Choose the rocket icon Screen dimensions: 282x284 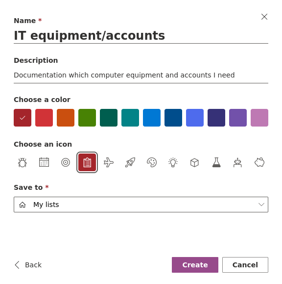[x=130, y=162]
